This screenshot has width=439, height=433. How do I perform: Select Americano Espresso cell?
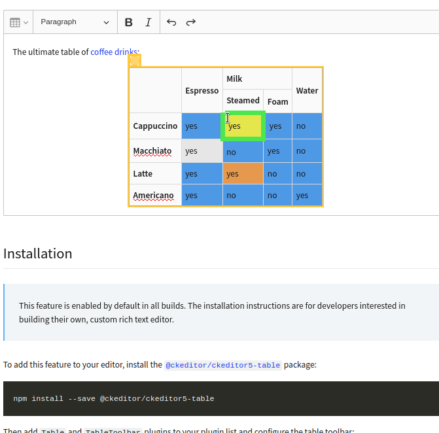pyautogui.click(x=202, y=195)
